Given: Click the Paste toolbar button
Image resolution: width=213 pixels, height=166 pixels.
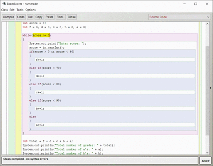Looking at the screenshot, I should (49, 17).
